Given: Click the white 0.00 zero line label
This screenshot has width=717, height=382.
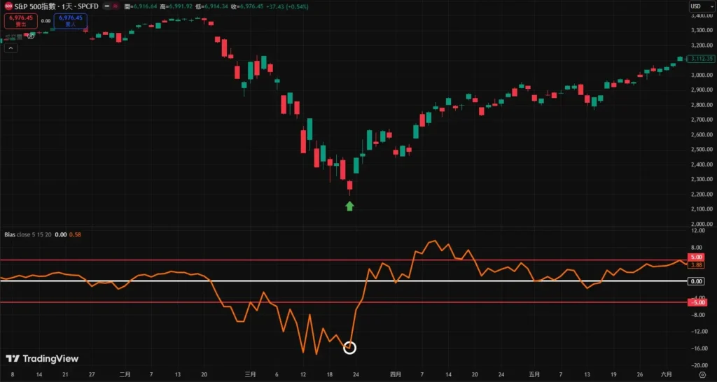Looking at the screenshot, I should 696,281.
